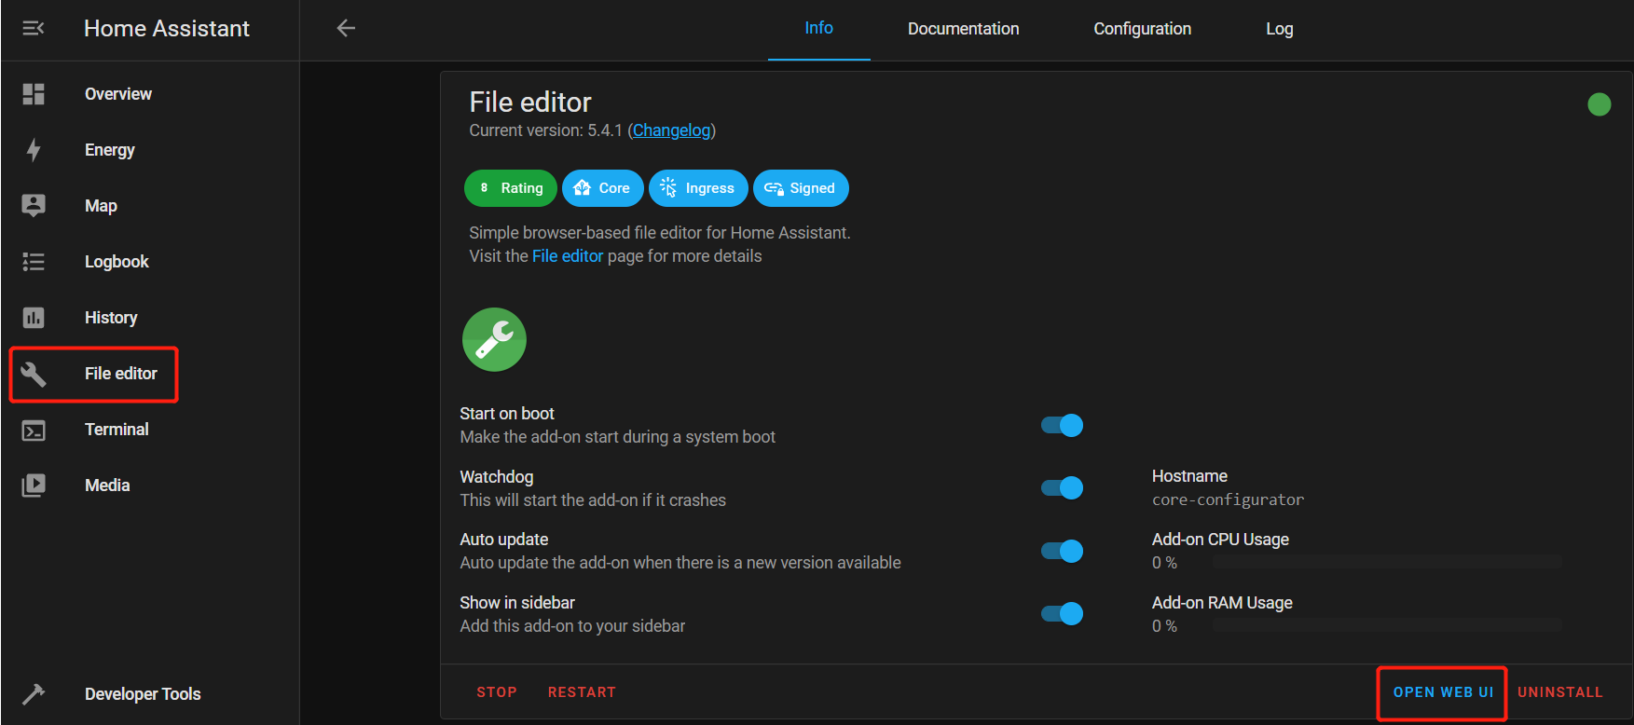Open the Changelog link
Screen dimensions: 1634x725
coord(671,130)
